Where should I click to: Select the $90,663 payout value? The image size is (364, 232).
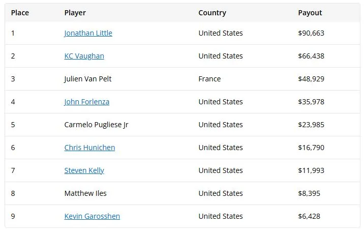(x=311, y=33)
